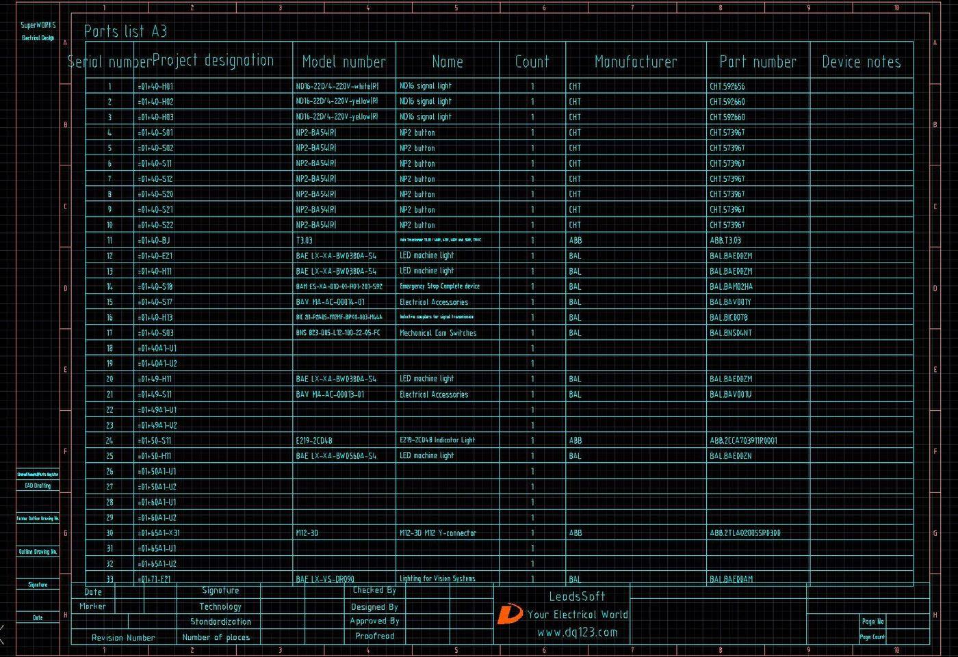The height and width of the screenshot is (657, 958).
Task: Select designation cell =01+49-S11
Action: coord(155,394)
